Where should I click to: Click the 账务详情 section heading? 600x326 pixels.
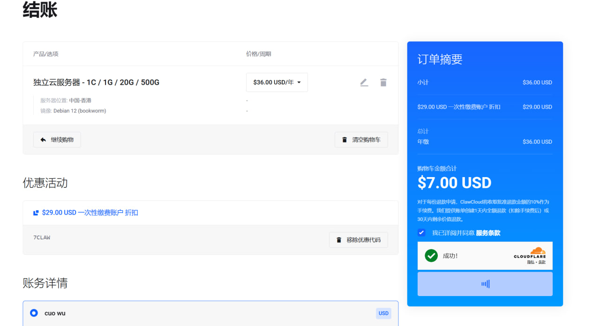click(x=45, y=283)
